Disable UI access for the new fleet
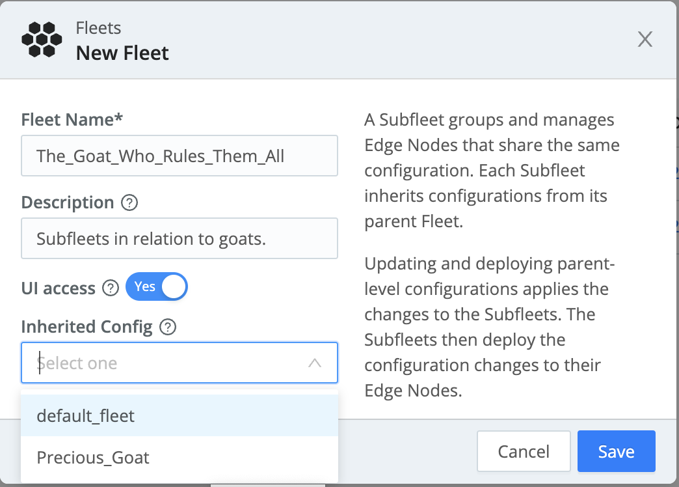 click(157, 286)
